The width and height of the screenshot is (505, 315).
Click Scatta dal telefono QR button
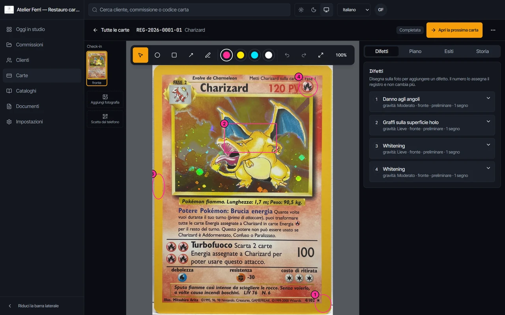click(x=105, y=119)
